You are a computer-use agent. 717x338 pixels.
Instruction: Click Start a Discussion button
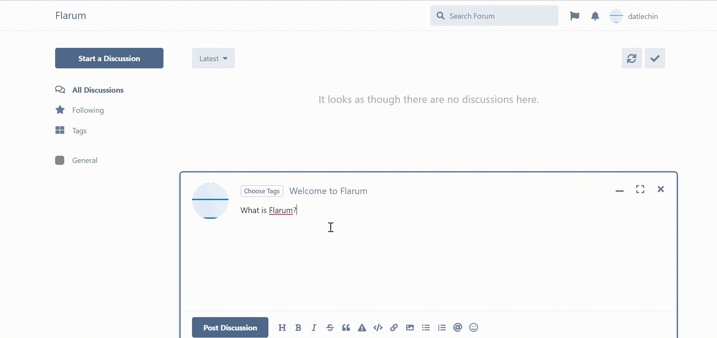(109, 58)
